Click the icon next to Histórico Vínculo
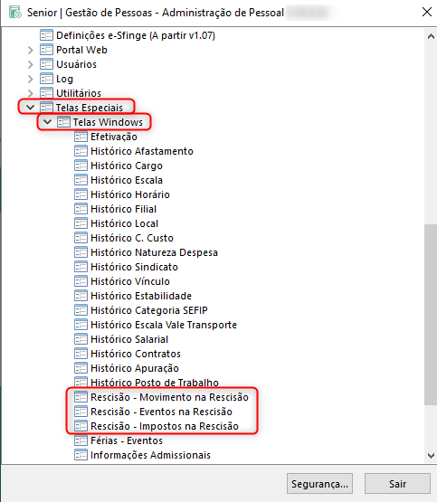 [x=81, y=281]
